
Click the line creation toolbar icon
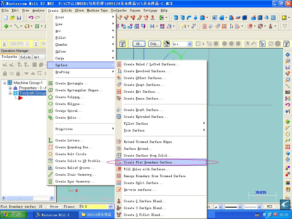click(x=17, y=26)
